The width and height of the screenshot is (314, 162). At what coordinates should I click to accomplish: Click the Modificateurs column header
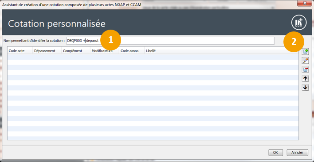point(105,51)
